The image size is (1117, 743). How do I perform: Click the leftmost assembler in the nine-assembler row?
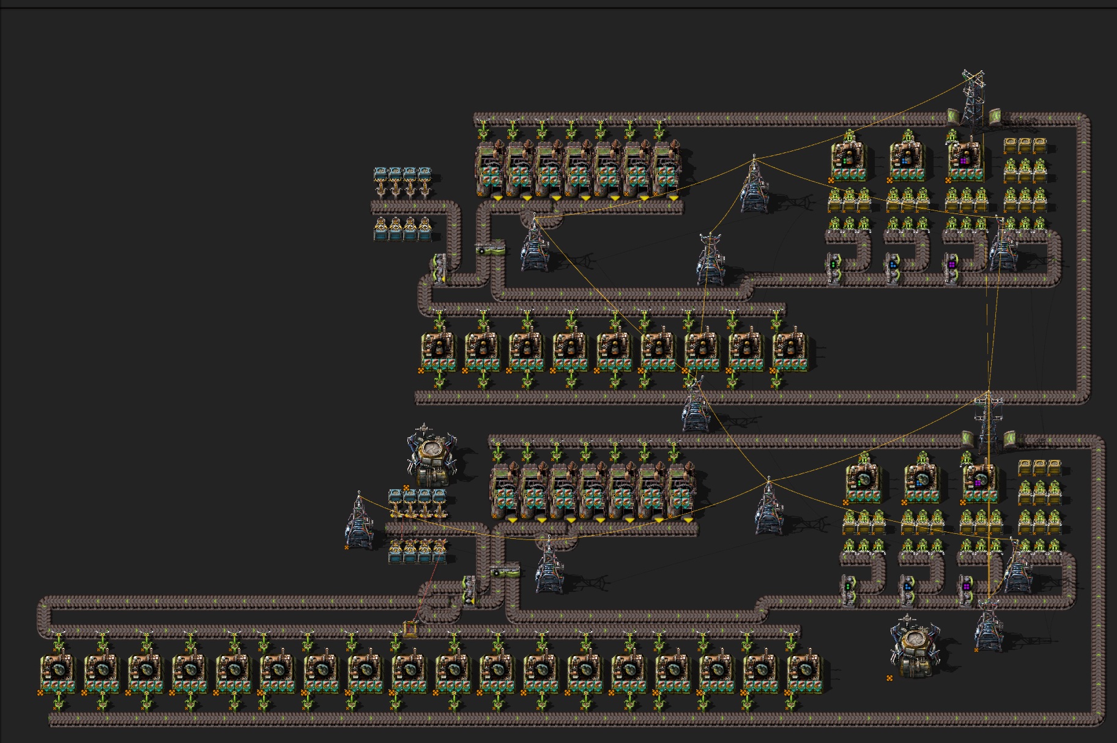[438, 352]
